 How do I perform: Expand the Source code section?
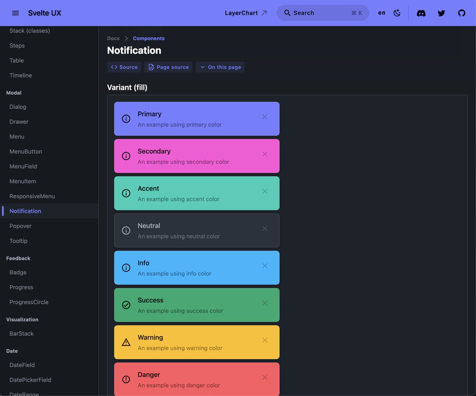point(124,67)
